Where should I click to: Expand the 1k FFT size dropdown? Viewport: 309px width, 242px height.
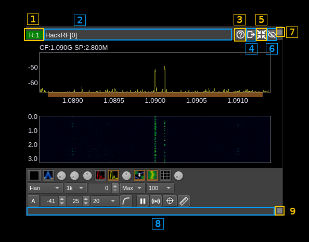[75, 188]
